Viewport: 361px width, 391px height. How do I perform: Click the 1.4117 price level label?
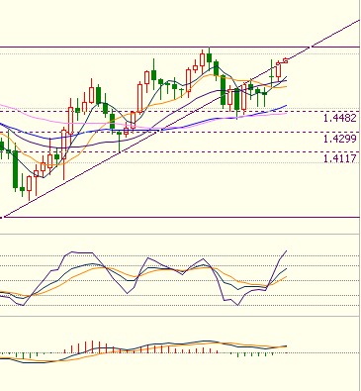point(340,158)
